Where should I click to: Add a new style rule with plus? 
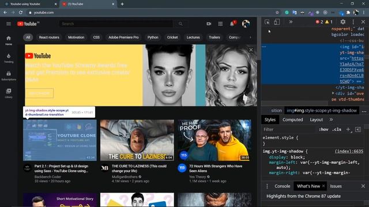(348, 129)
